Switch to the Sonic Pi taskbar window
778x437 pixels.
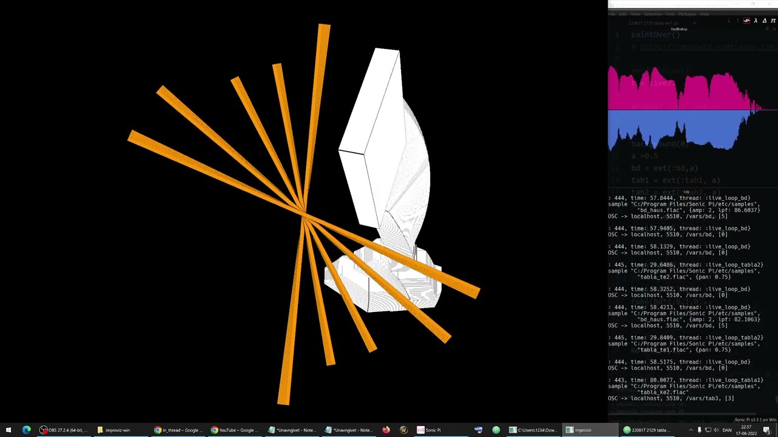pos(442,430)
